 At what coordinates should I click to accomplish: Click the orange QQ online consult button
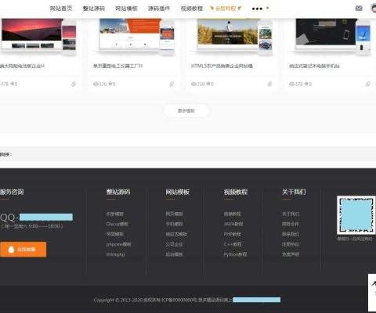pos(23,250)
